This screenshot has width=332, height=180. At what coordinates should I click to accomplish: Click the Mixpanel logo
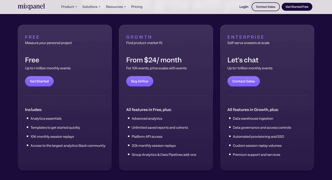pyautogui.click(x=31, y=7)
